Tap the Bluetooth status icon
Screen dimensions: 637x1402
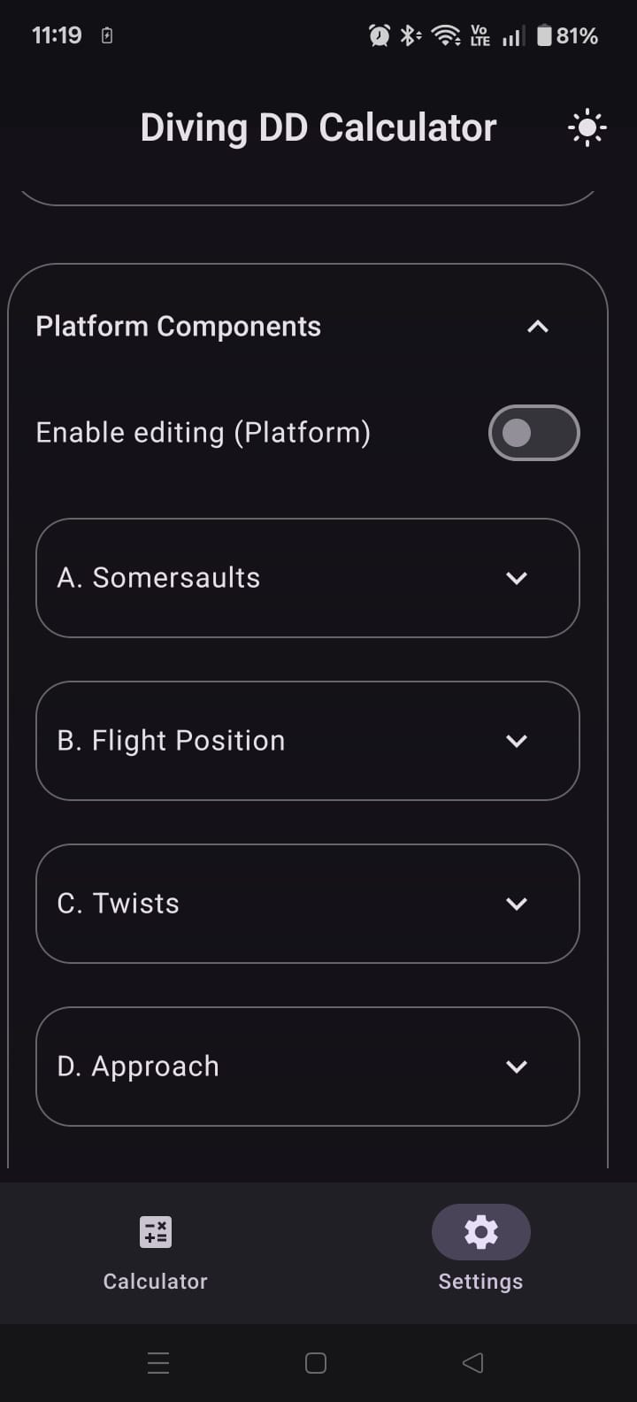pyautogui.click(x=410, y=35)
